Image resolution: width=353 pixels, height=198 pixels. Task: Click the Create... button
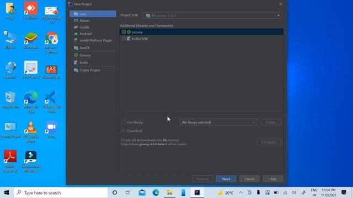271,122
